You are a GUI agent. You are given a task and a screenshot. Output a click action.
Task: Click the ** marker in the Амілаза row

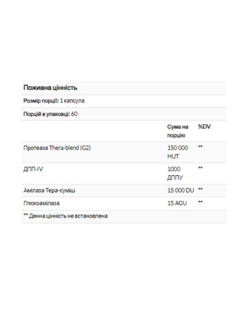(x=200, y=189)
